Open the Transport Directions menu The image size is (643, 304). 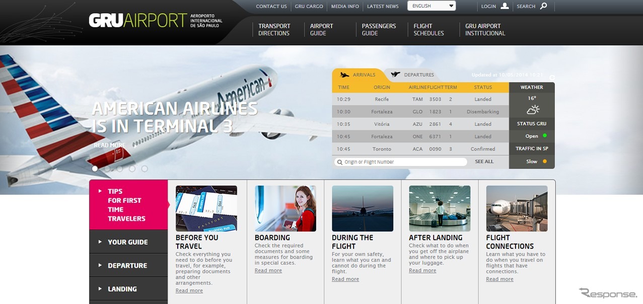(x=274, y=30)
